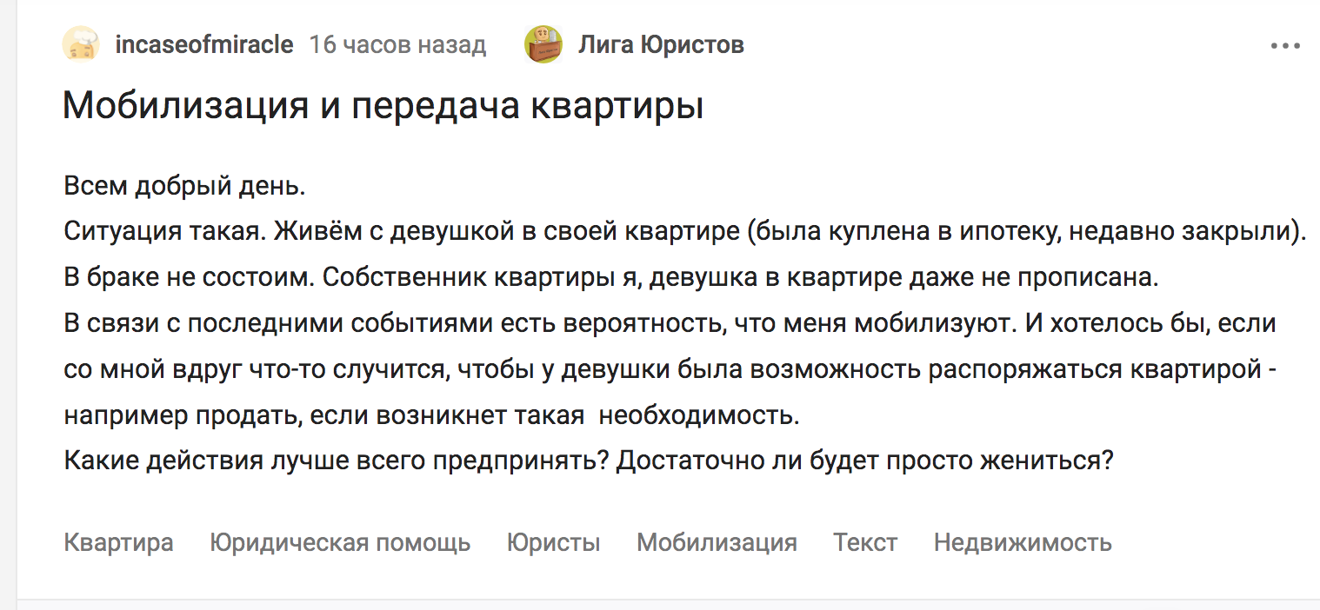Open the post title 'Мобилизация и передача квартиры'
Screen dimensions: 1320x610
(383, 106)
